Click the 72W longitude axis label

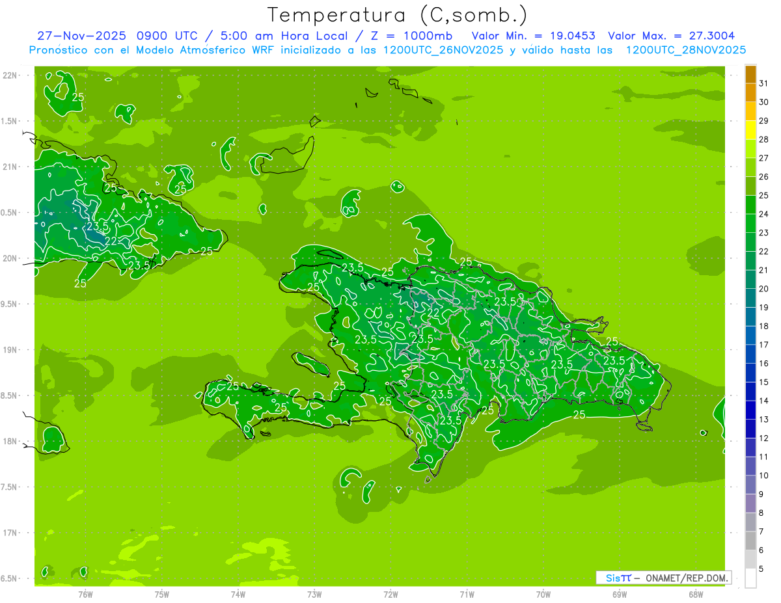pos(390,594)
